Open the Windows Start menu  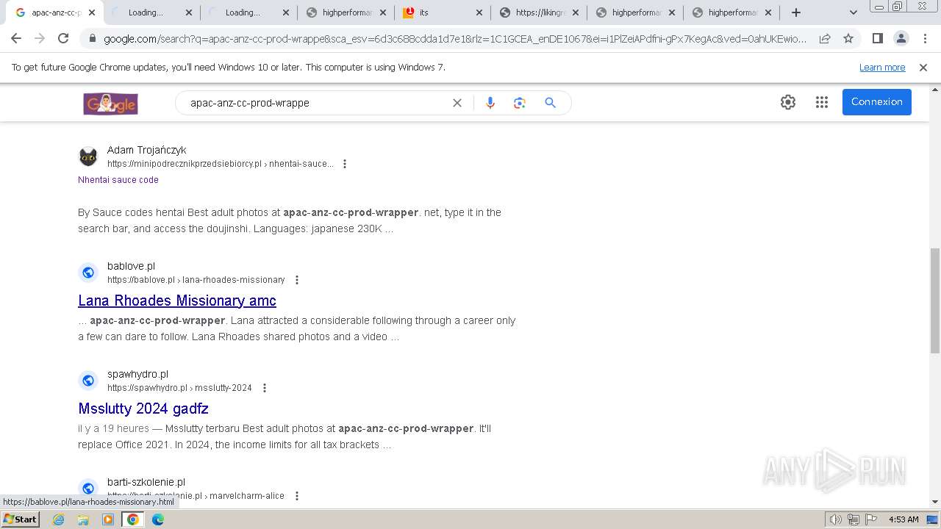tap(21, 519)
